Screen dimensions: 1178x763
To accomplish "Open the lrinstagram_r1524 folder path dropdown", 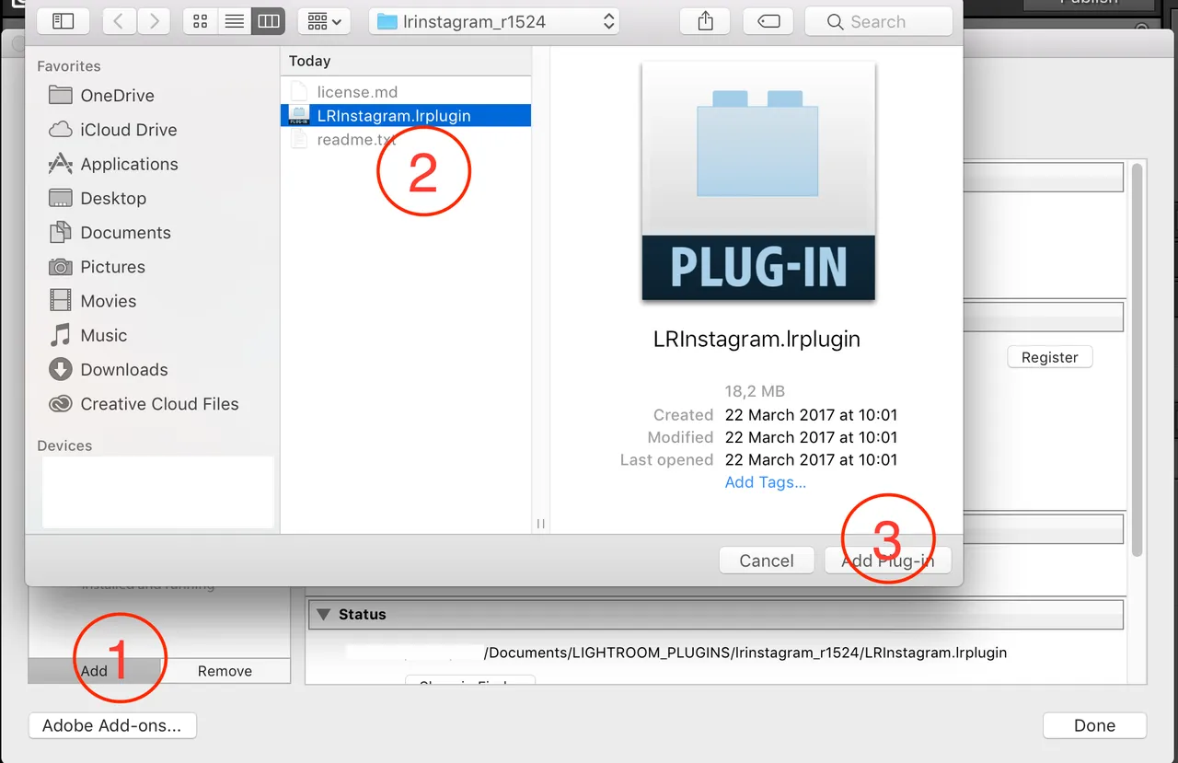I will tap(494, 21).
